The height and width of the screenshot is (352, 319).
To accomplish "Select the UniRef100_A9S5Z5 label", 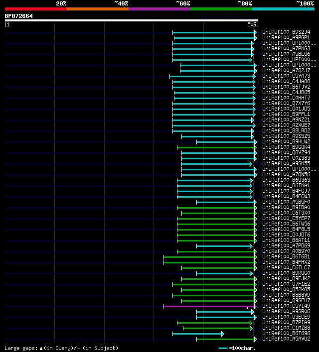I will (x=286, y=136).
